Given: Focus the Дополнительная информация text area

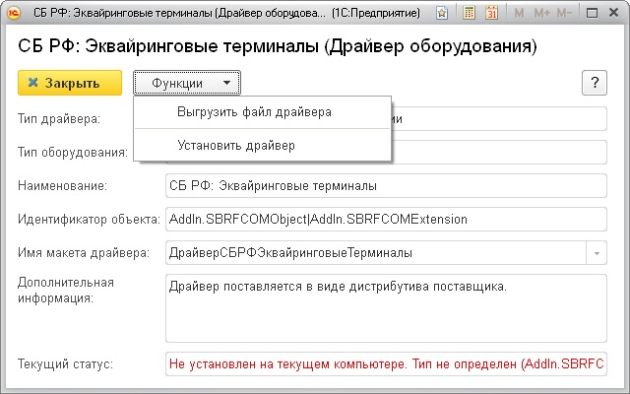Looking at the screenshot, I should (x=384, y=306).
